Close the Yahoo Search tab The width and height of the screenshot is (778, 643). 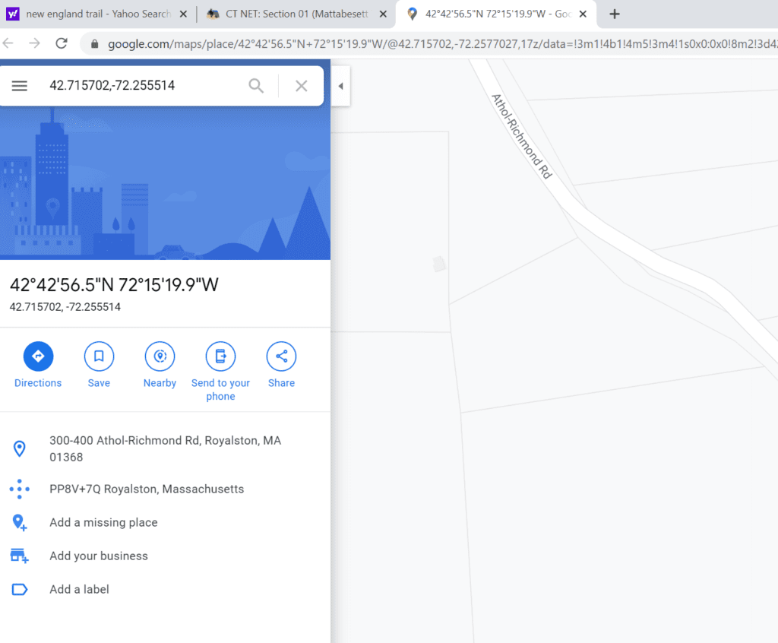pos(183,14)
